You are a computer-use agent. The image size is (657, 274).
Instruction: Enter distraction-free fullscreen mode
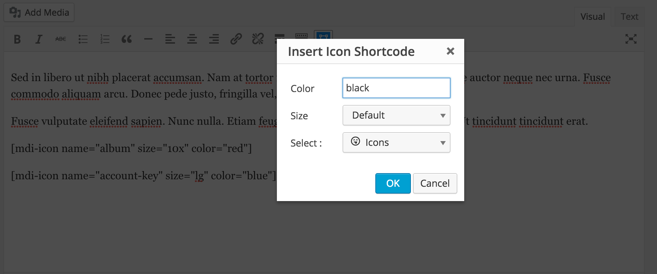(631, 39)
